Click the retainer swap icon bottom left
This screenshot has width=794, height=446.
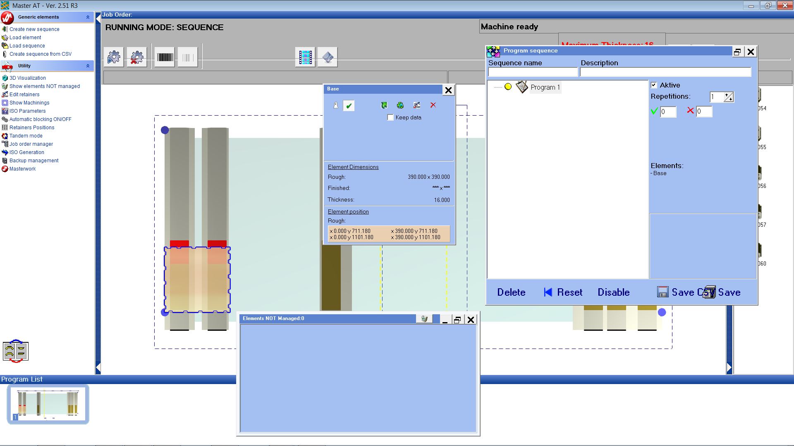coord(16,351)
